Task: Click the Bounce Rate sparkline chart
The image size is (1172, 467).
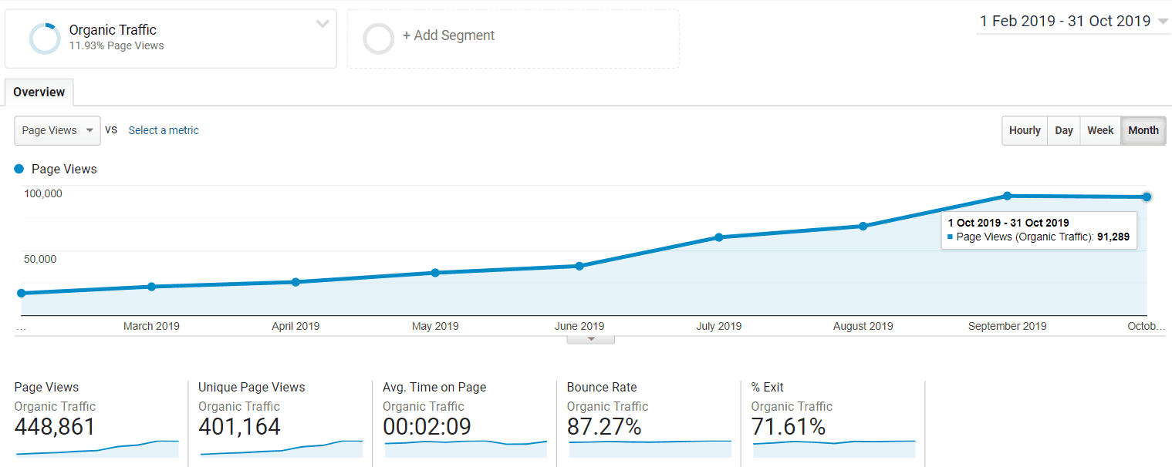Action: (650, 449)
